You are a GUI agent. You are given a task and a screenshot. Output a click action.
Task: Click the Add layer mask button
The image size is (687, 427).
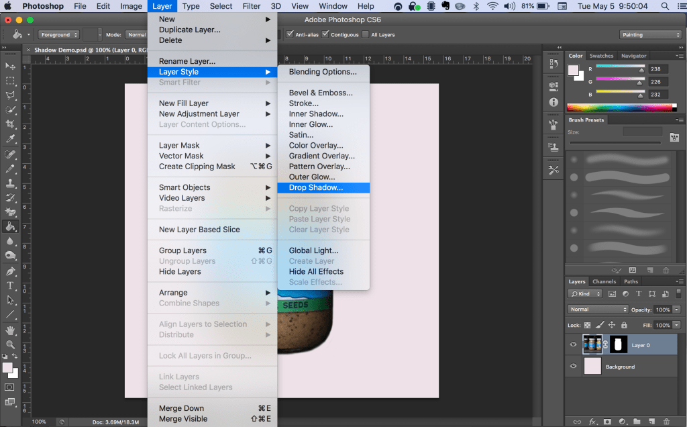[x=608, y=421]
